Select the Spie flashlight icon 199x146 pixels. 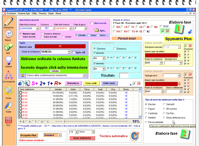coord(8,47)
